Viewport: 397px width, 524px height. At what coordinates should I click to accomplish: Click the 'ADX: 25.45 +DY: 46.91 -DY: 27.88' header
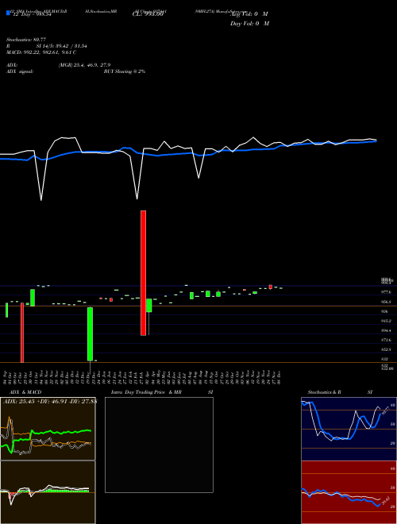pos(49,402)
